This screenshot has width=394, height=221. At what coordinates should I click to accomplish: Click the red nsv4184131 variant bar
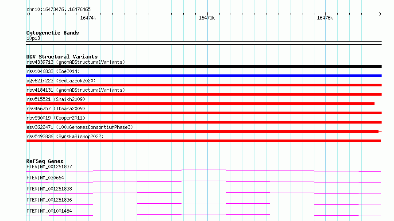tap(204, 94)
